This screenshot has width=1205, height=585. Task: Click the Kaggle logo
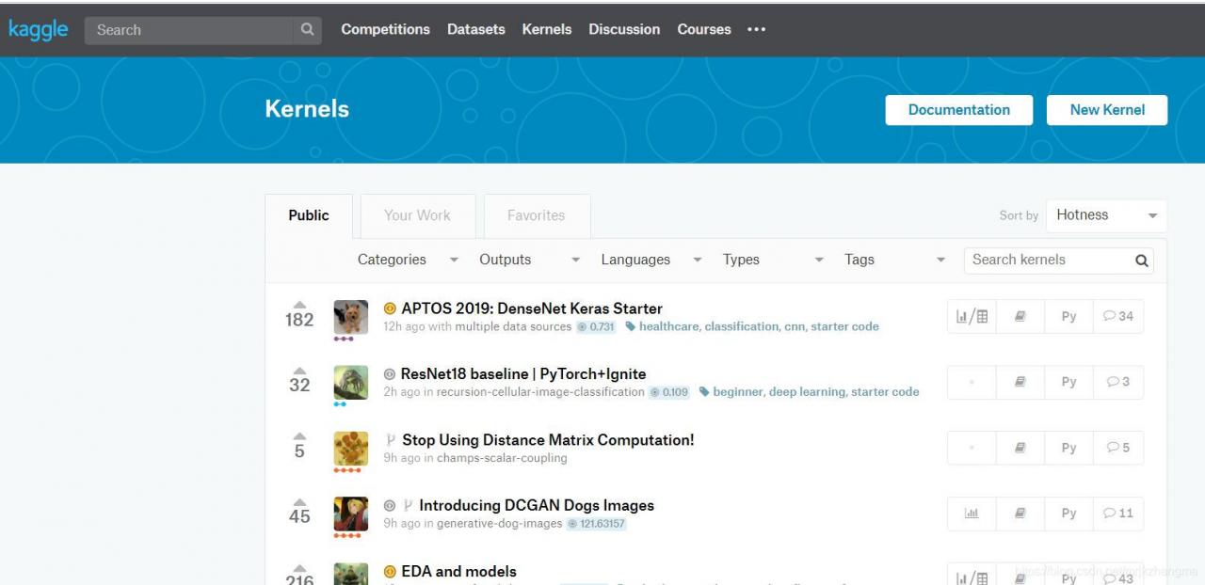coord(39,29)
